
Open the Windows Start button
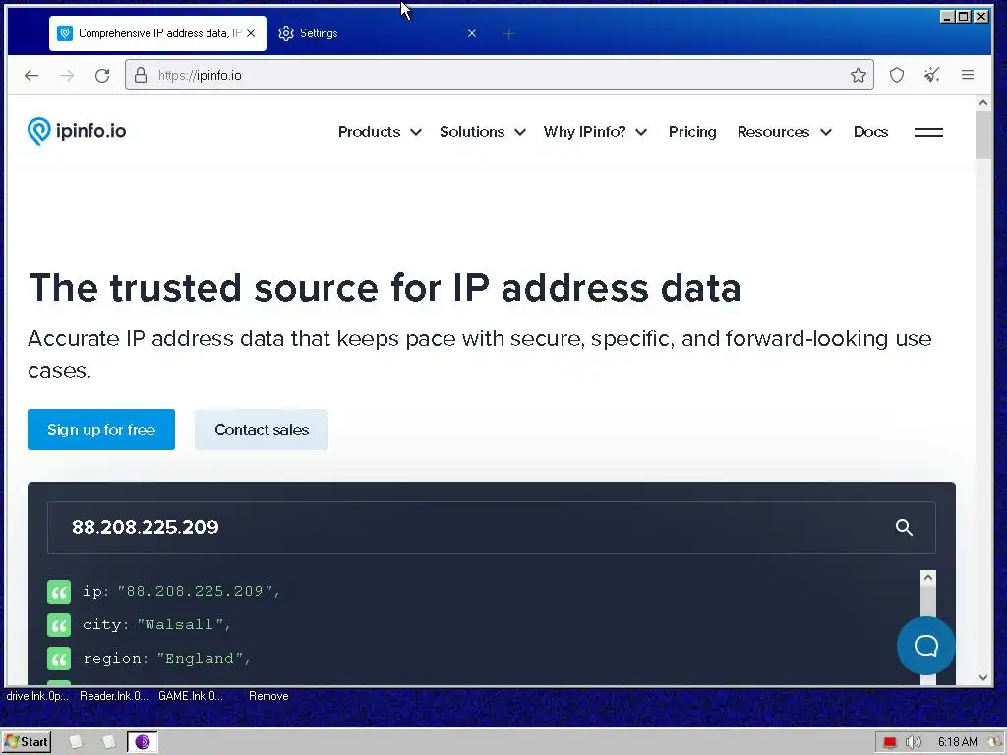point(27,742)
